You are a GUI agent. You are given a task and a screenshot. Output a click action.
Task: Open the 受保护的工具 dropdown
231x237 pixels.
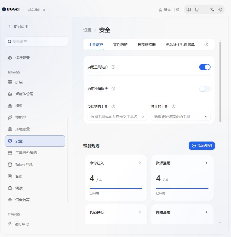117,117
